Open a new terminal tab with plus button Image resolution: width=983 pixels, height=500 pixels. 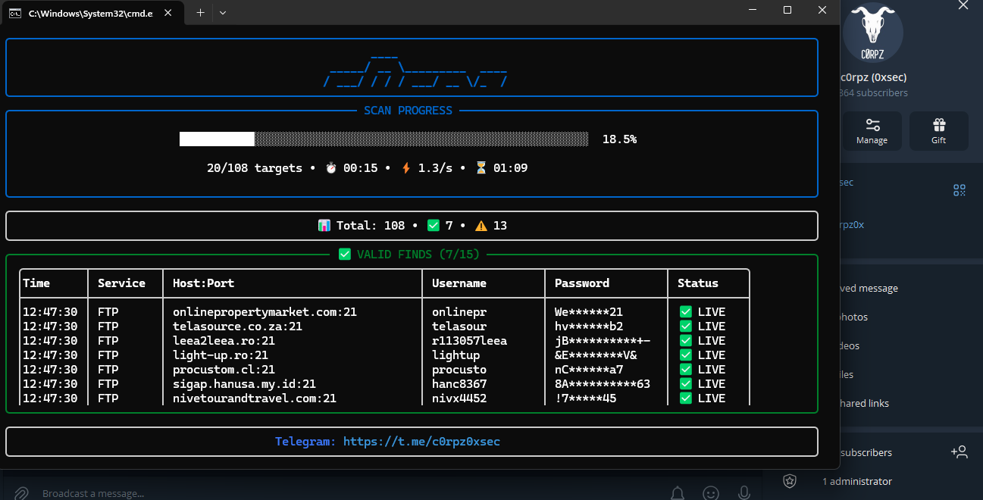tap(200, 12)
